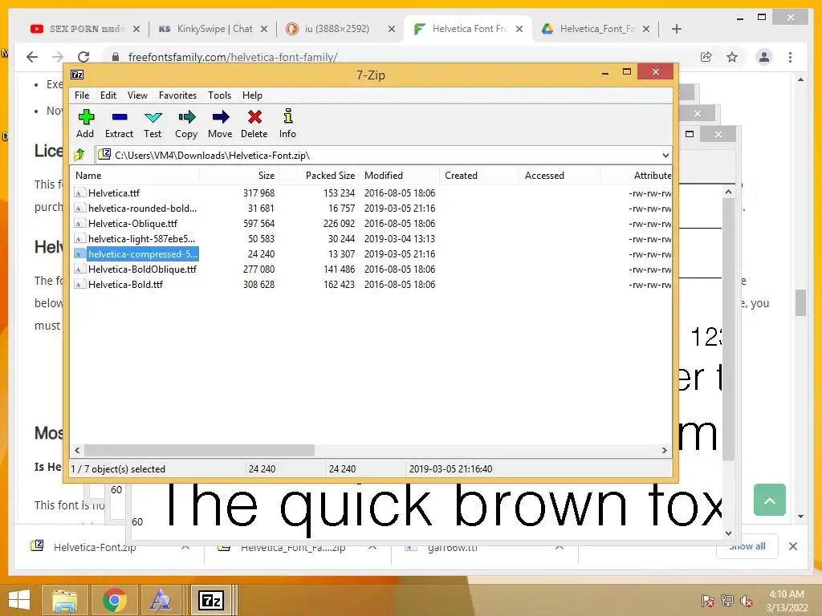822x616 pixels.
Task: Click Chrome back navigation arrow
Action: (32, 57)
